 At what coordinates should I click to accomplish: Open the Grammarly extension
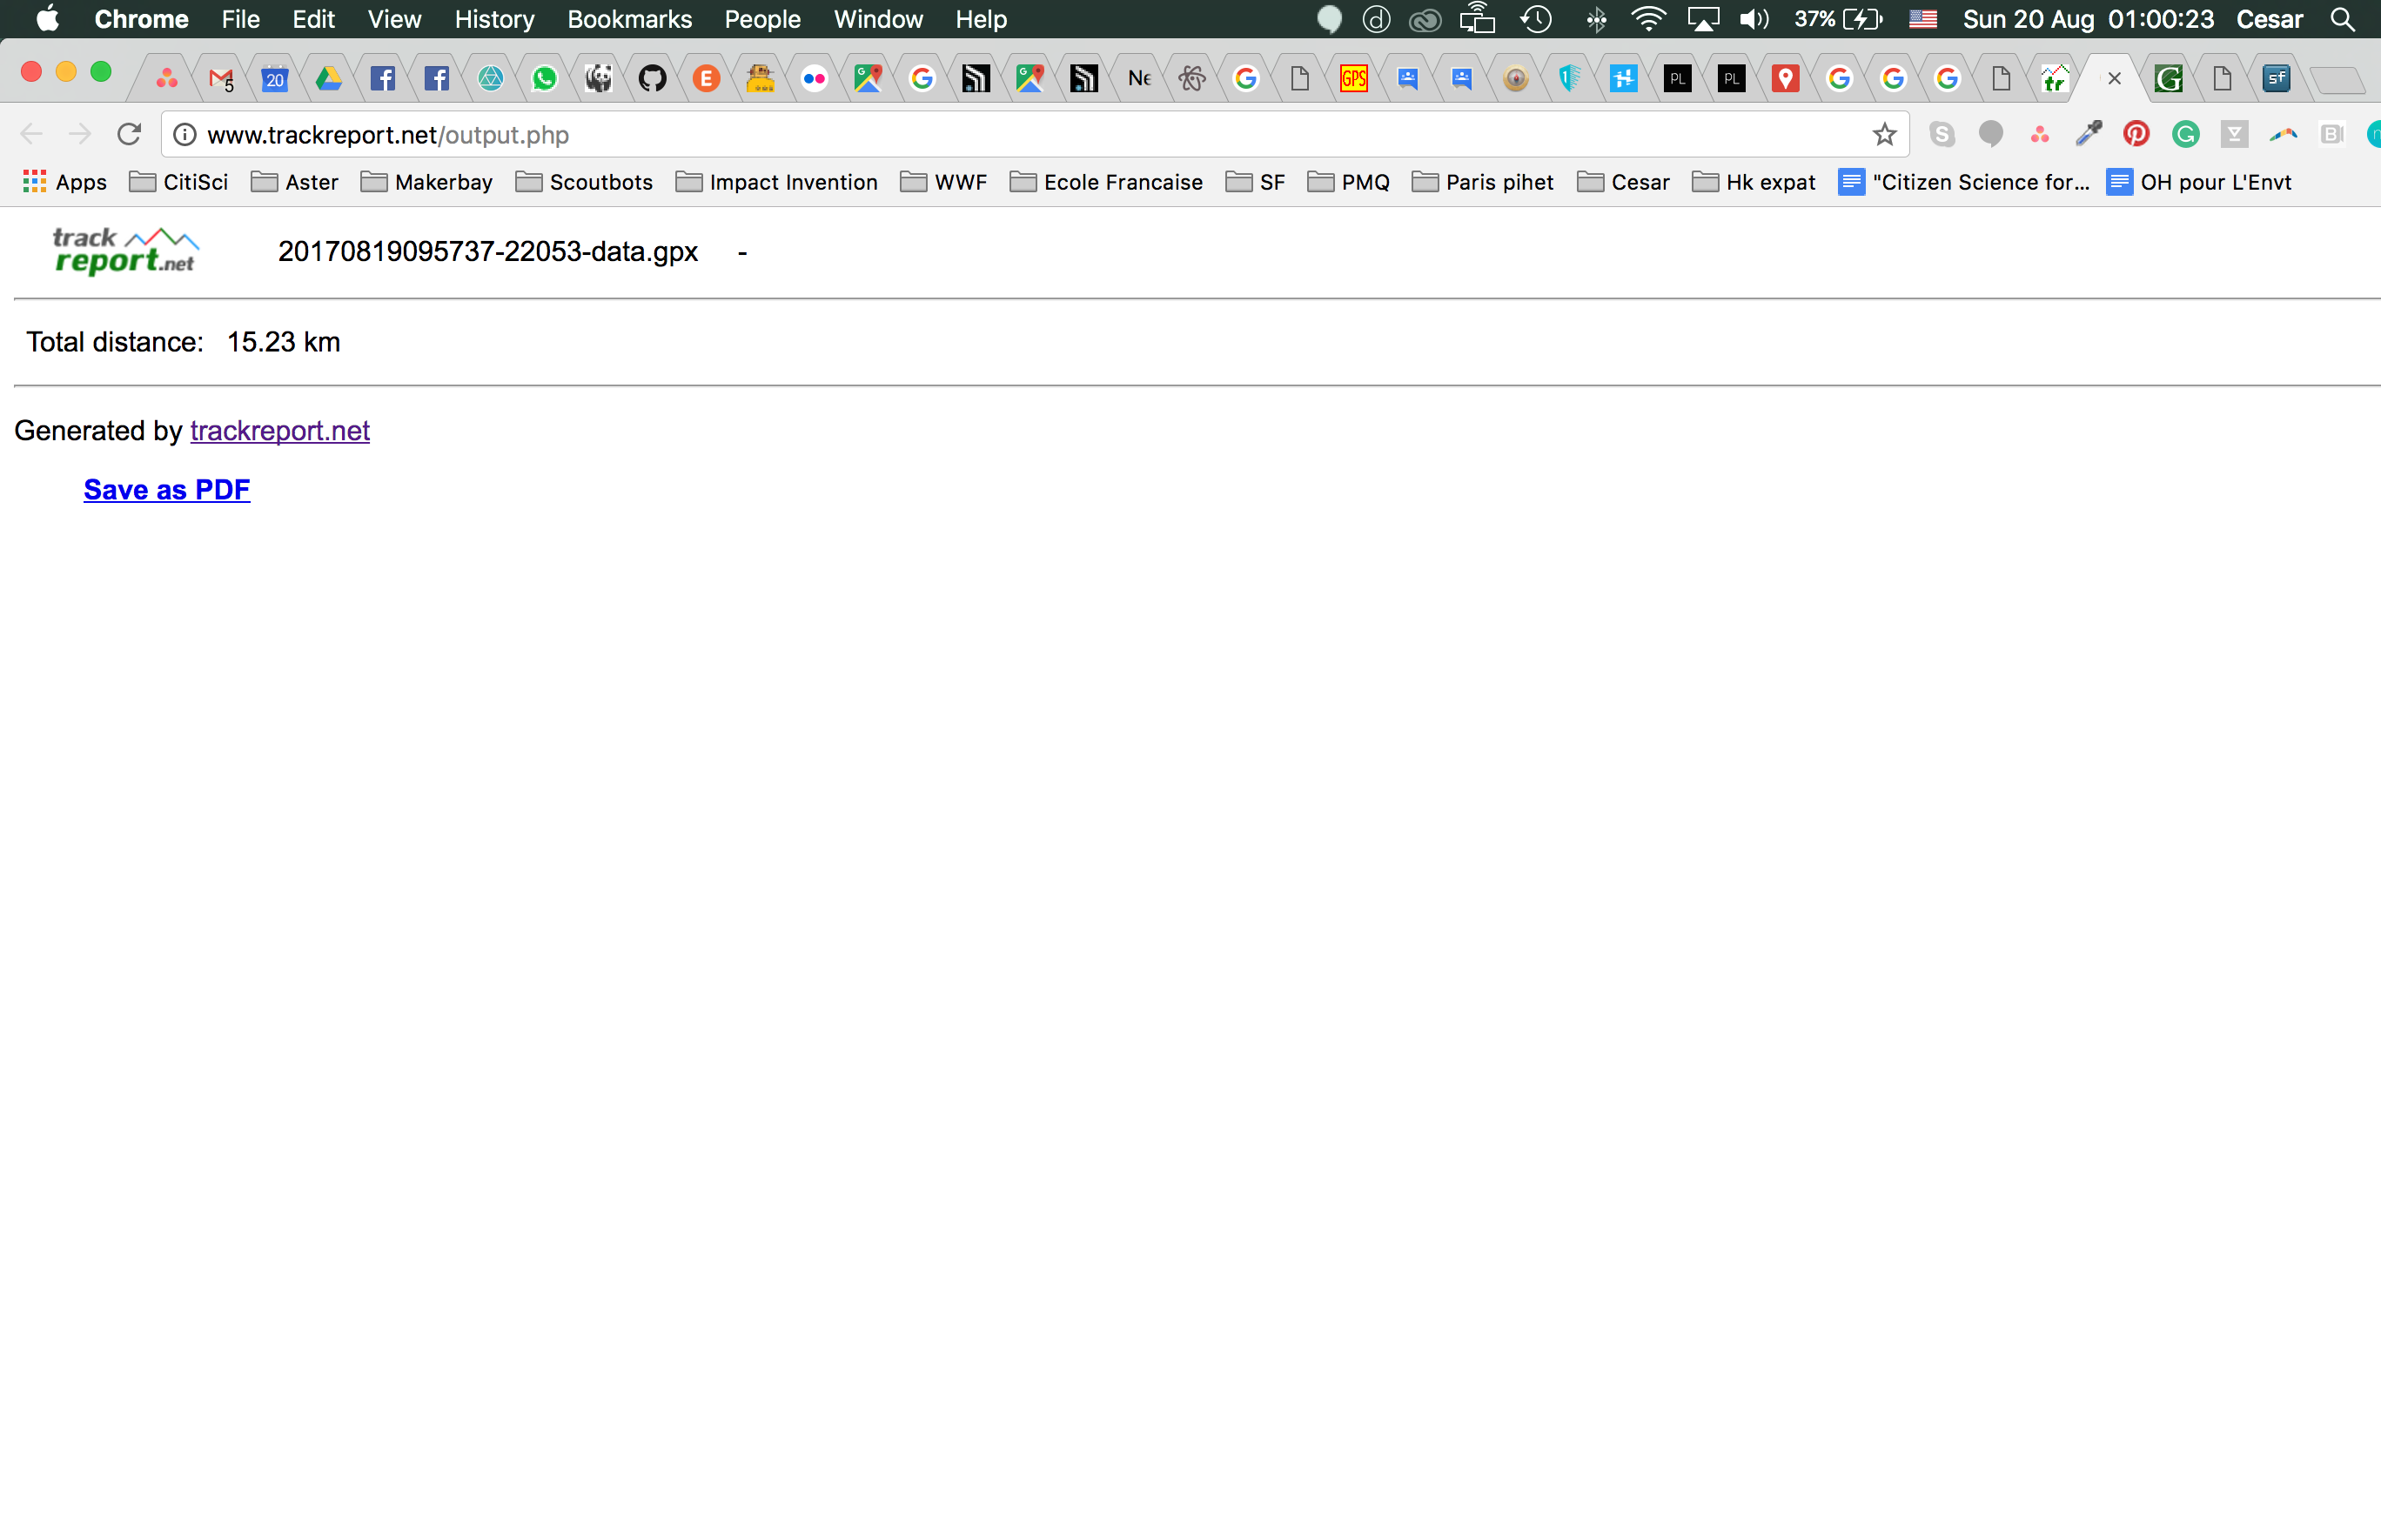coord(2186,133)
